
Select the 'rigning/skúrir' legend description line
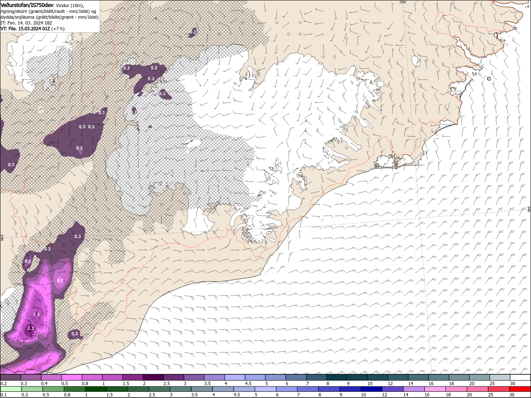coord(49,11)
